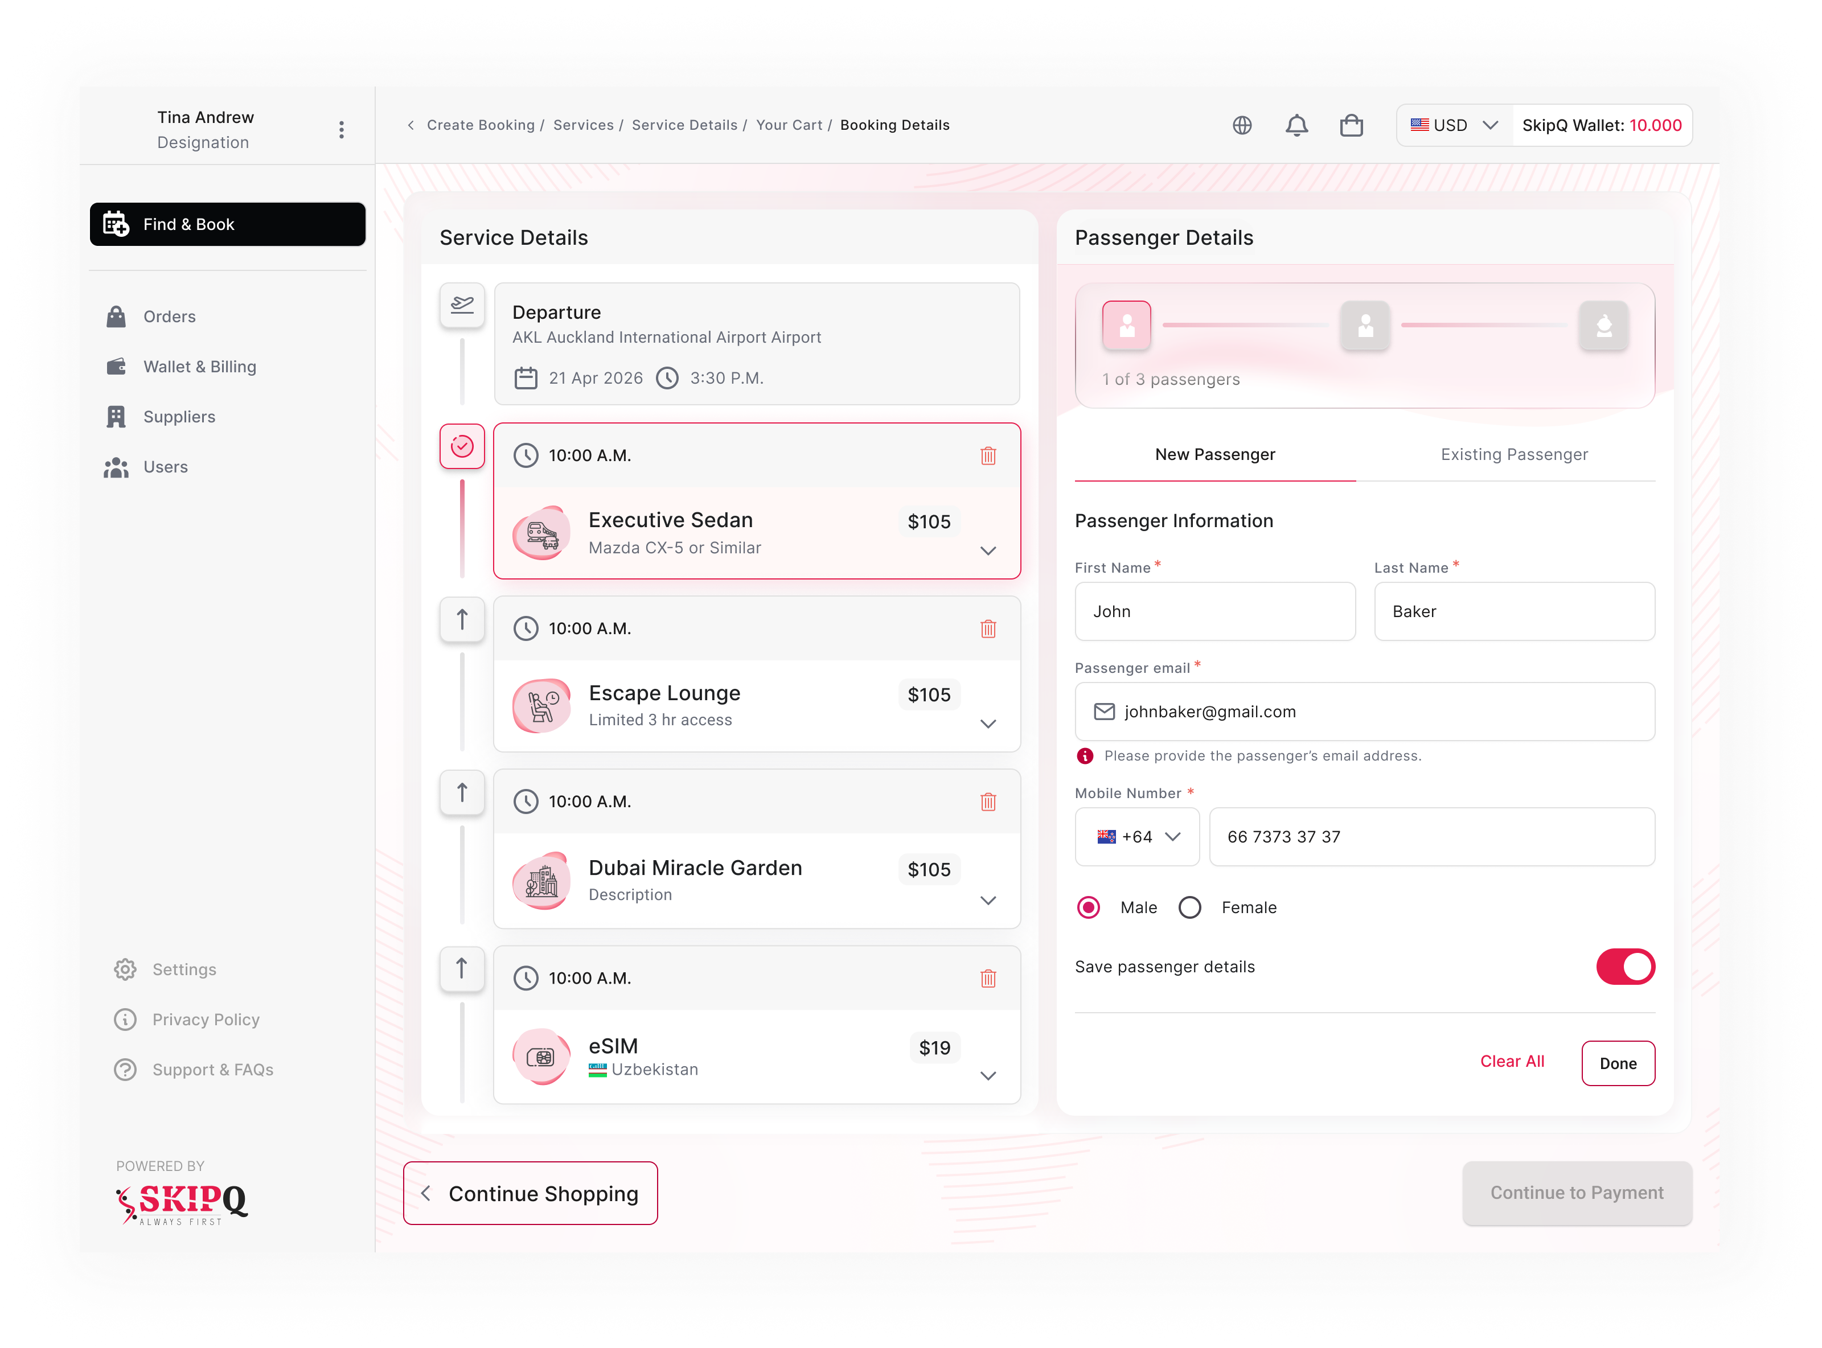1822x1348 pixels.
Task: Toggle Save passenger details switch
Action: (1626, 966)
